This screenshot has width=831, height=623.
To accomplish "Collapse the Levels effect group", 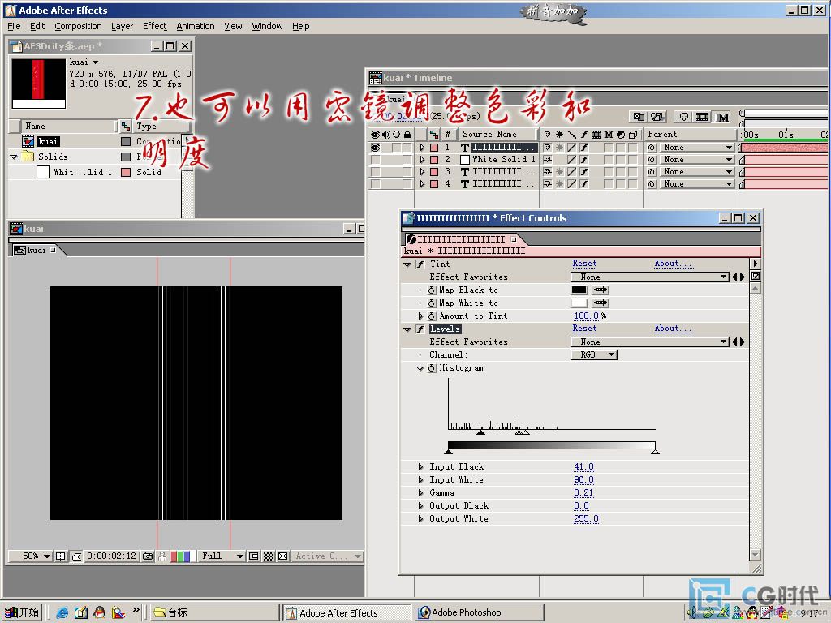I will [407, 329].
